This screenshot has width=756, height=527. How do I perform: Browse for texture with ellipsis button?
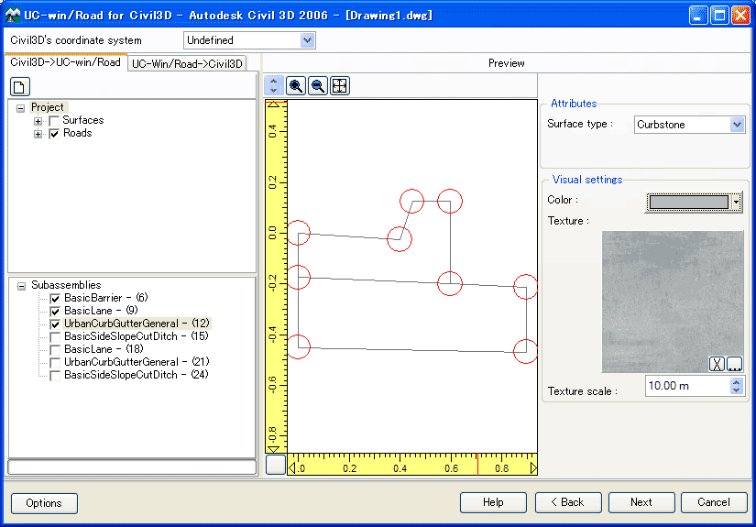(734, 364)
